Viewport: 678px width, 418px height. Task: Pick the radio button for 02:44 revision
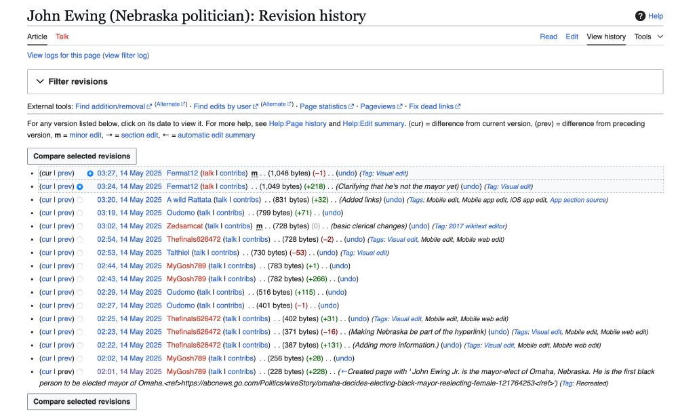pos(80,266)
